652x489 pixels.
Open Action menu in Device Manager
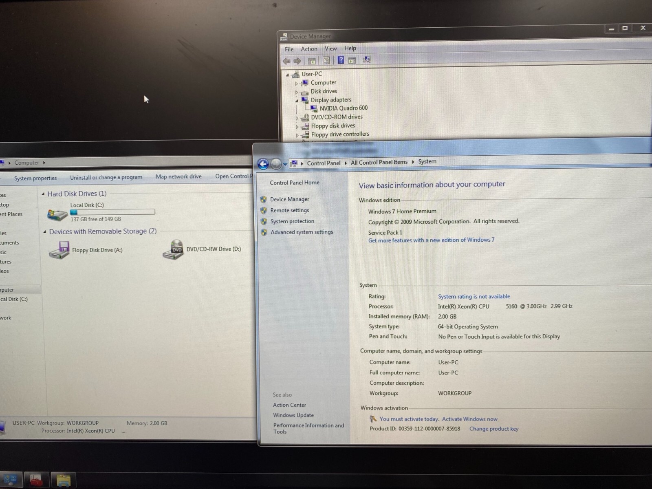tap(309, 49)
